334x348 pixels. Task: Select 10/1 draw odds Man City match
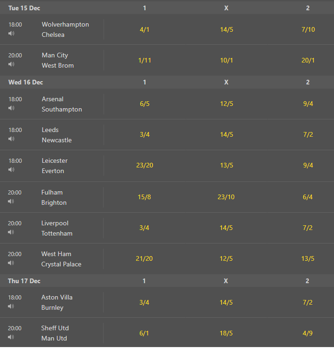226,60
